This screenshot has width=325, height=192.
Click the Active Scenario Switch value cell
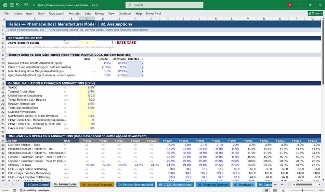pyautogui.click(x=87, y=43)
